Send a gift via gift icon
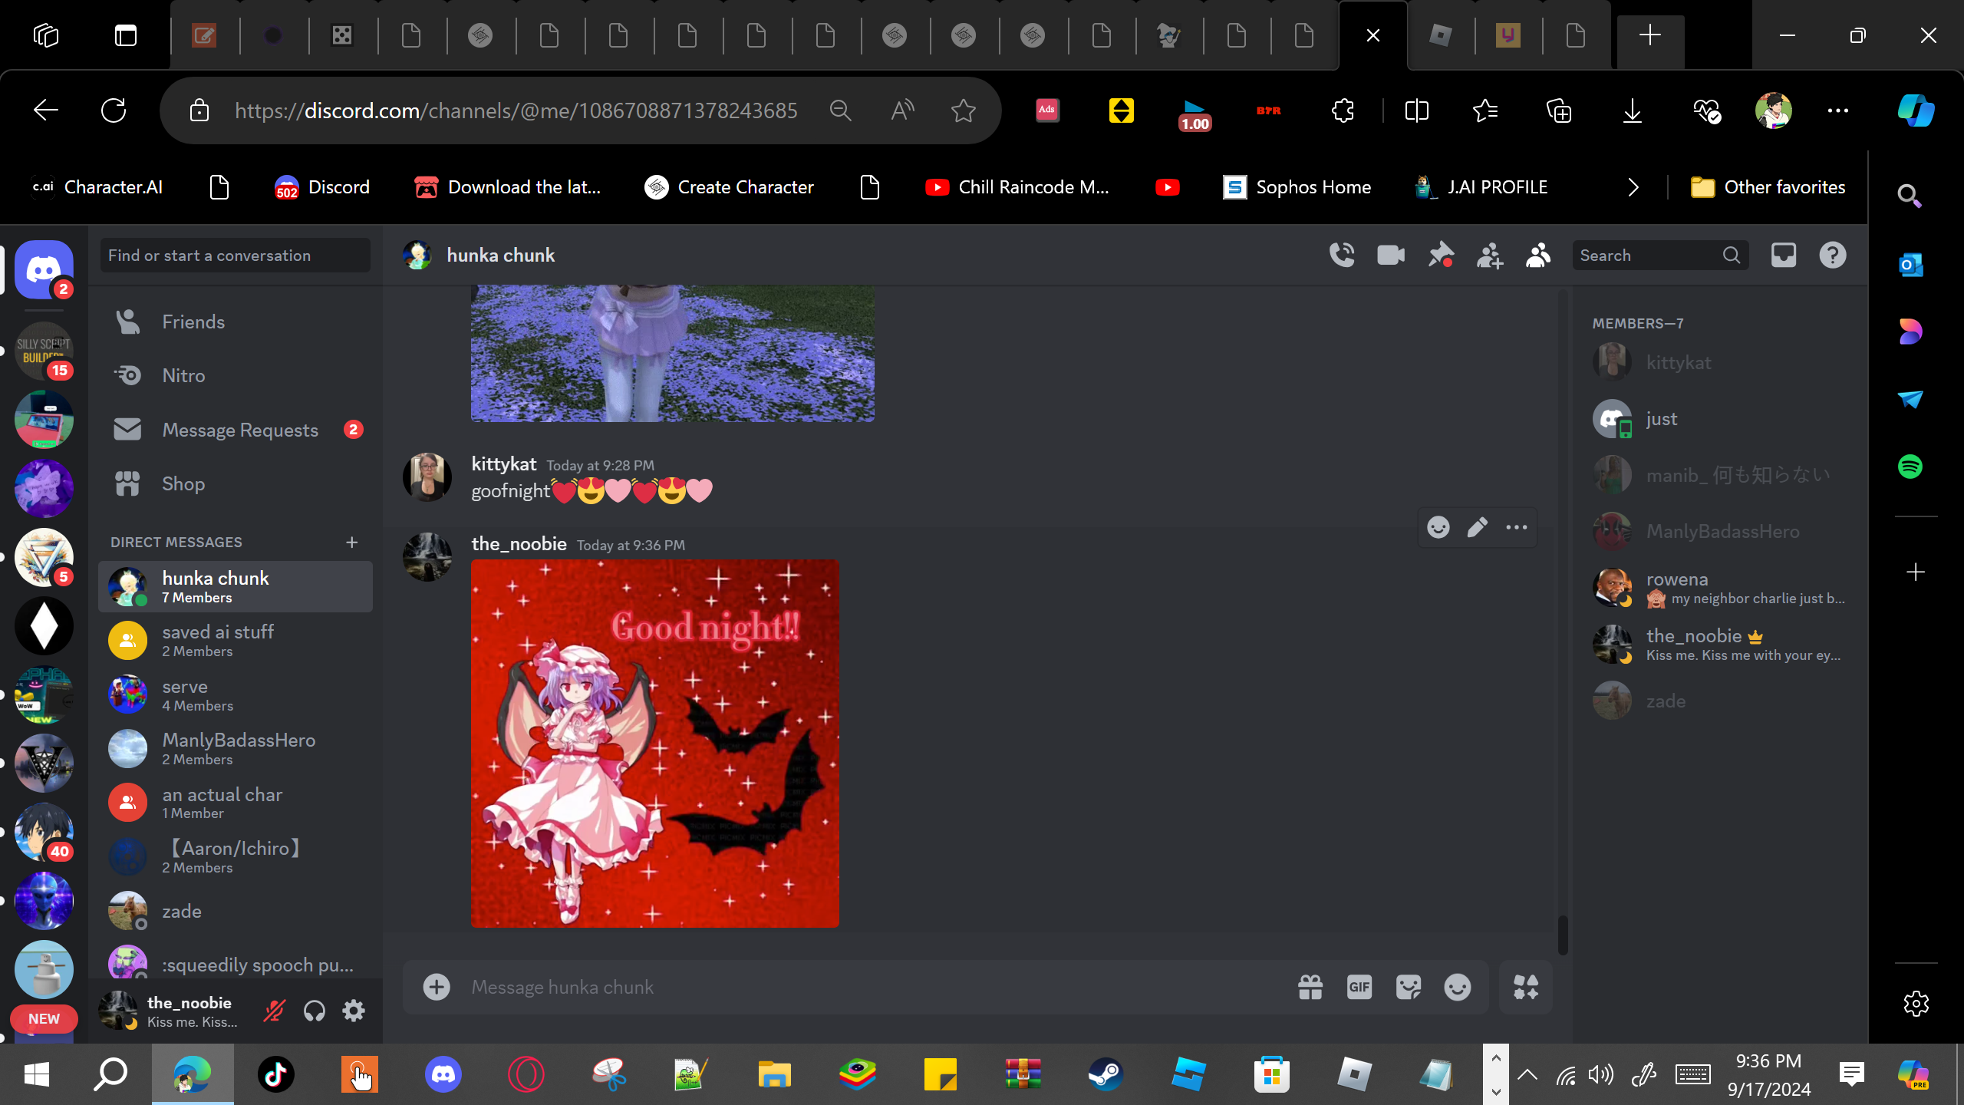This screenshot has height=1105, width=1964. click(1310, 987)
